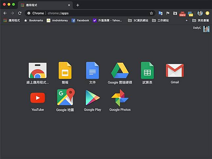212x159 pixels.
Task: Launch the Google Slides app
Action: 65,70
